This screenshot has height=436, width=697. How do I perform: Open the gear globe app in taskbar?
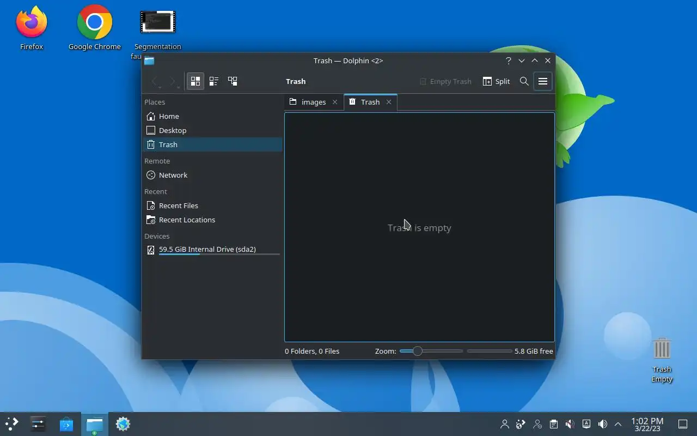123,423
